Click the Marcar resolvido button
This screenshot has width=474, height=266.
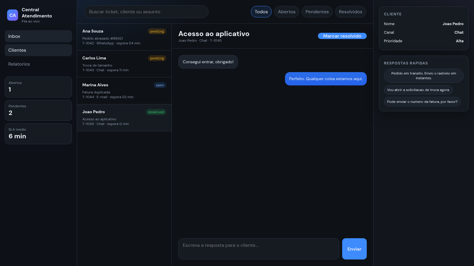point(342,36)
